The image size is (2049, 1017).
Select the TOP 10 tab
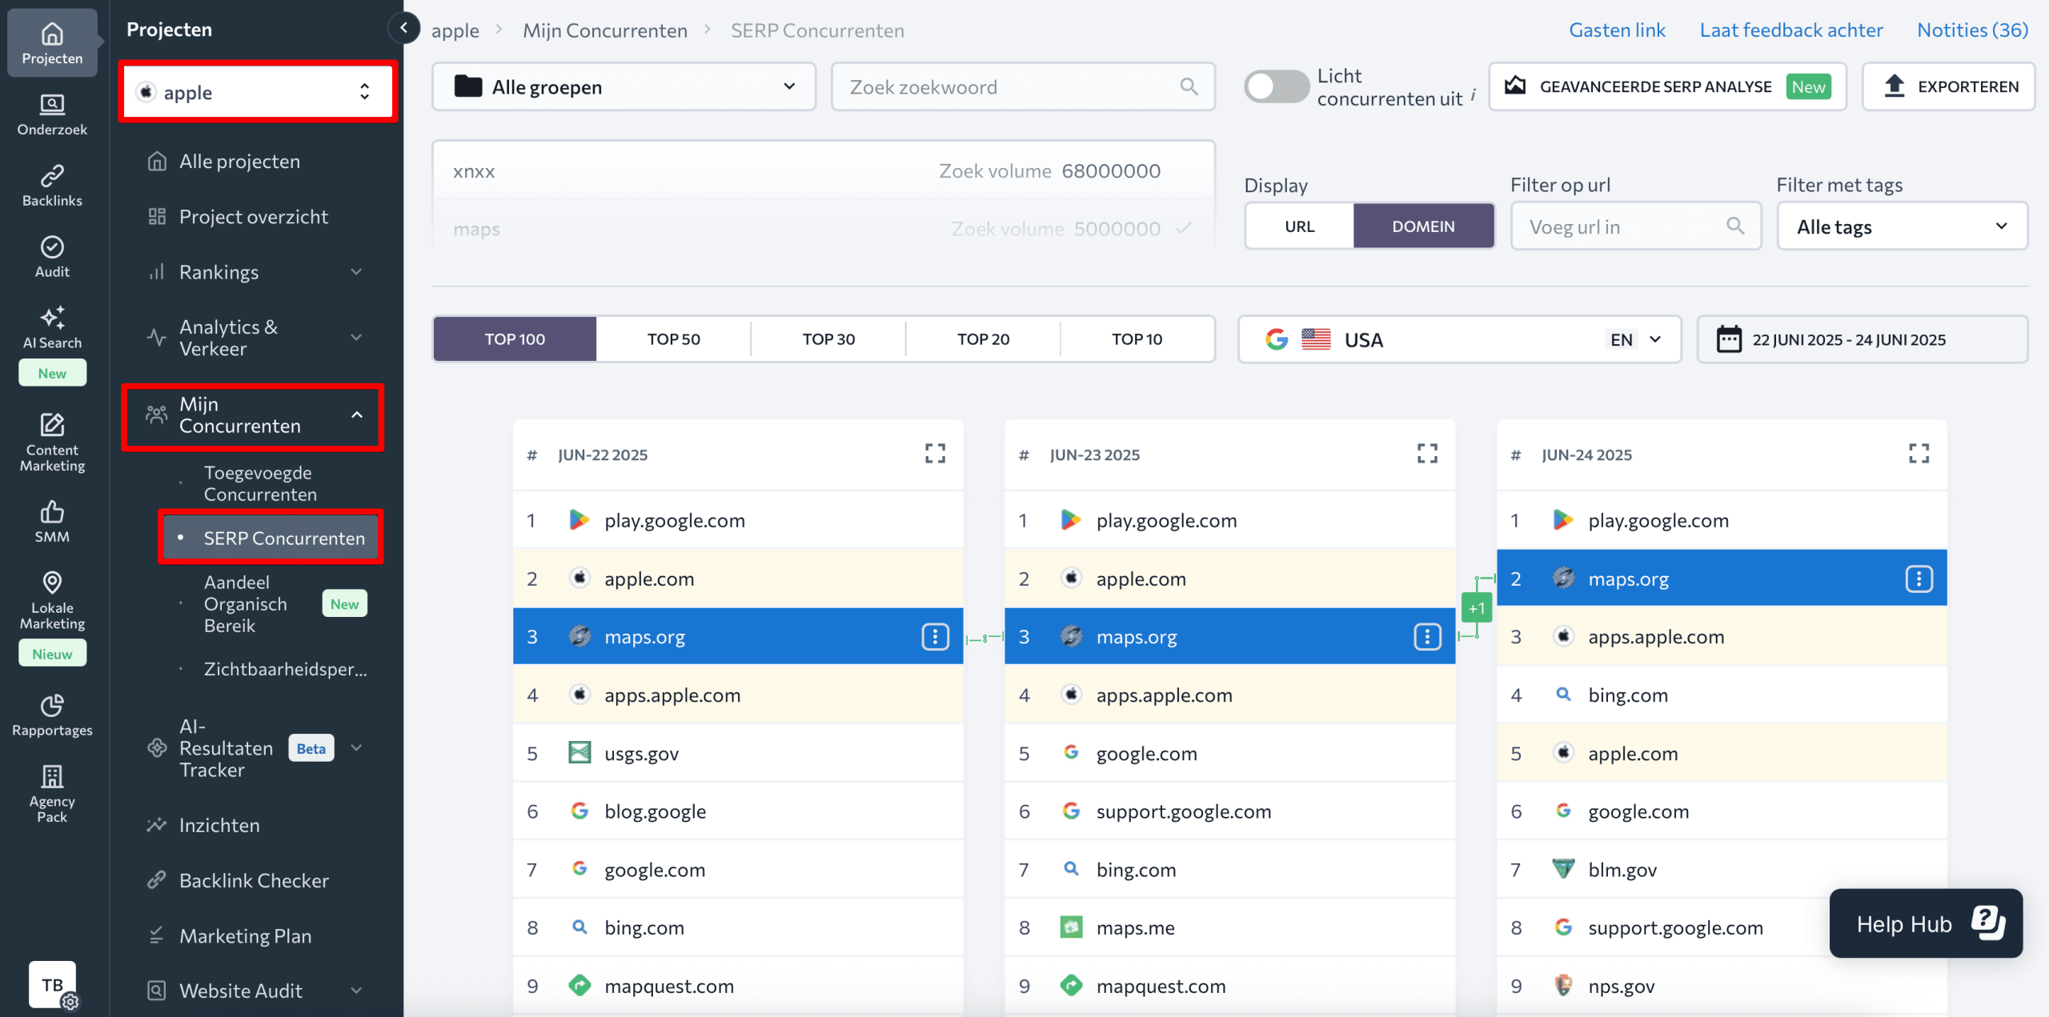point(1137,339)
